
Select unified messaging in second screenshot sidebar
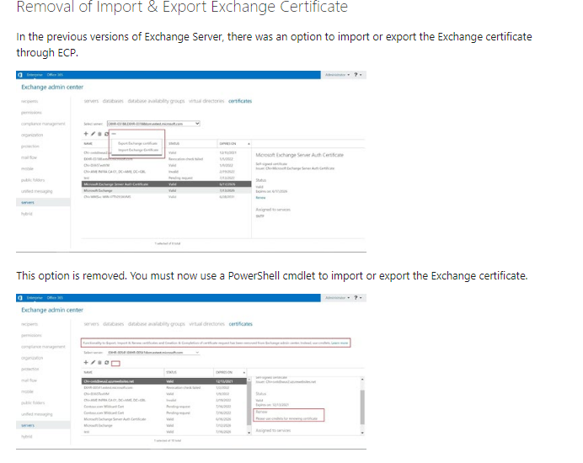tap(37, 414)
